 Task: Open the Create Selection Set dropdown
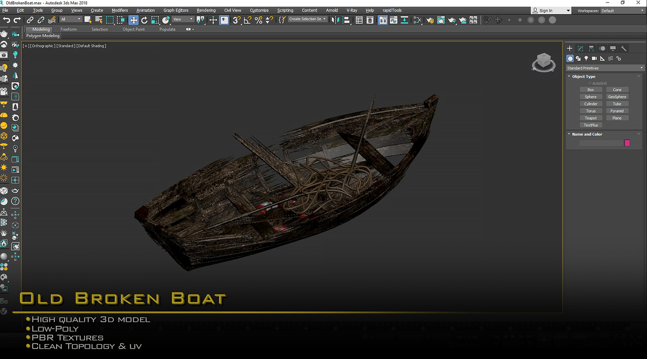(308, 19)
